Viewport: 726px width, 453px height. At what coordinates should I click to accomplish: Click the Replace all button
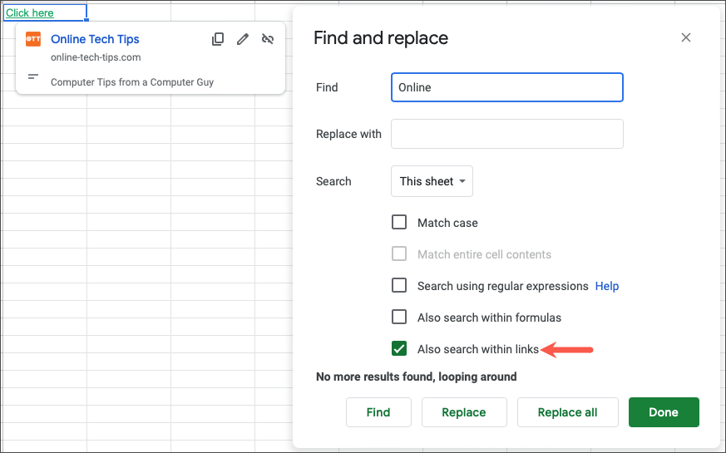[568, 412]
